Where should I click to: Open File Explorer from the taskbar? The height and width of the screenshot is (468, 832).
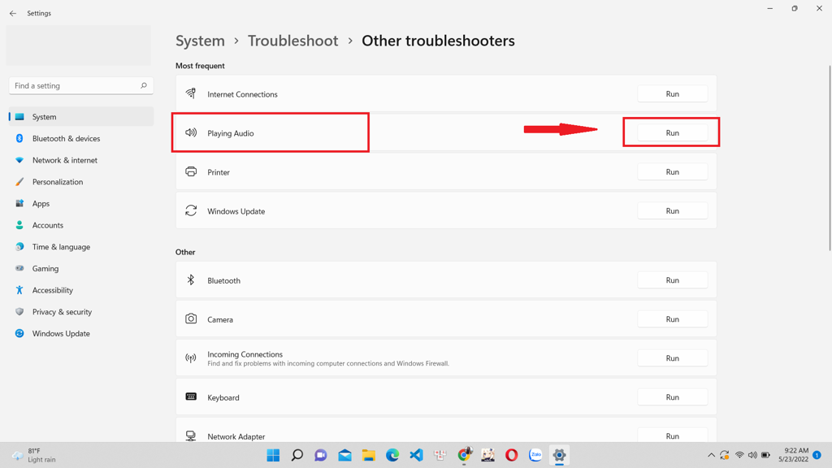[x=368, y=455]
